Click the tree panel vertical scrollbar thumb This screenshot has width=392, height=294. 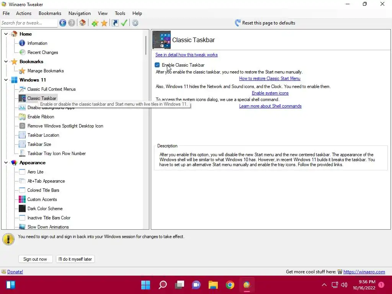(x=146, y=45)
